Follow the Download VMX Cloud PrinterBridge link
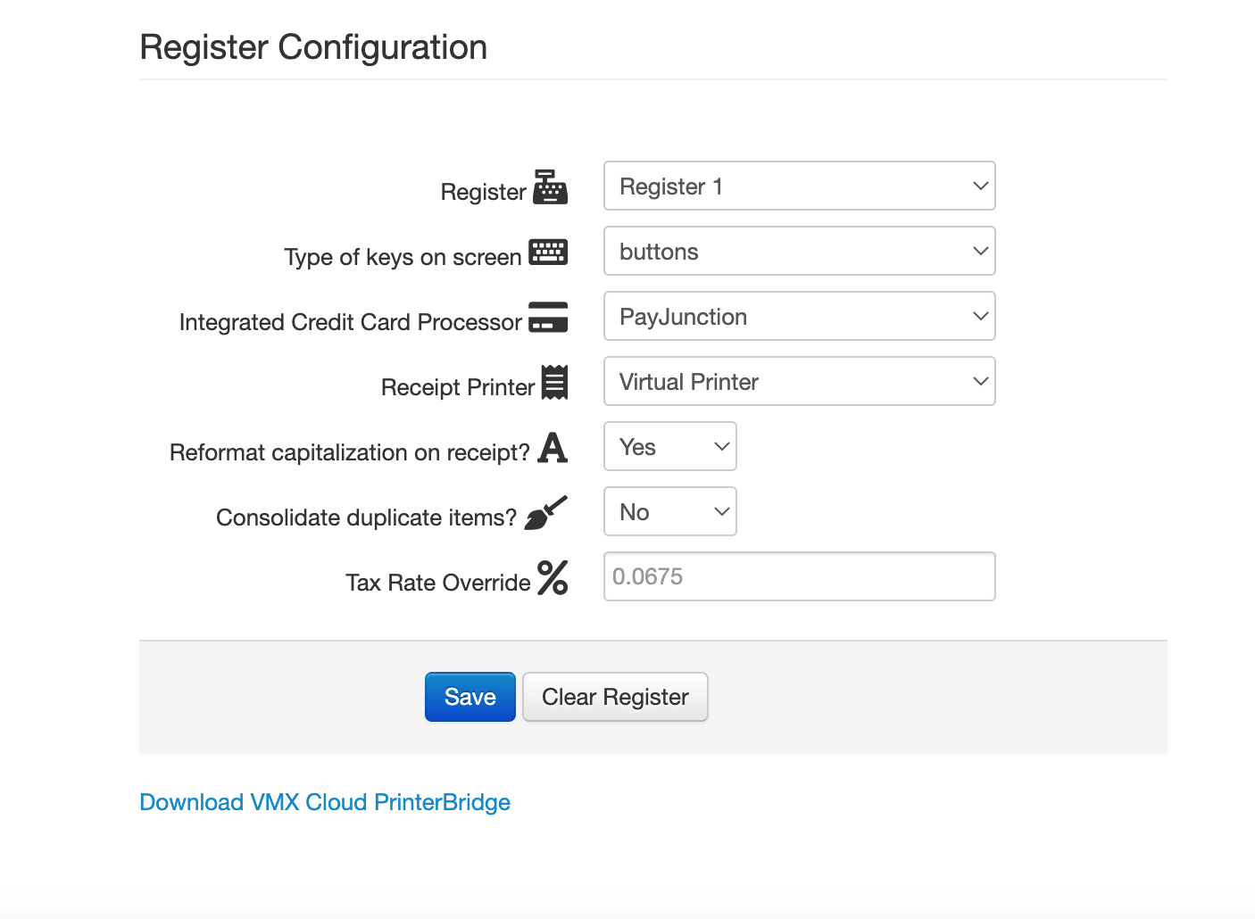Image resolution: width=1255 pixels, height=919 pixels. point(325,802)
